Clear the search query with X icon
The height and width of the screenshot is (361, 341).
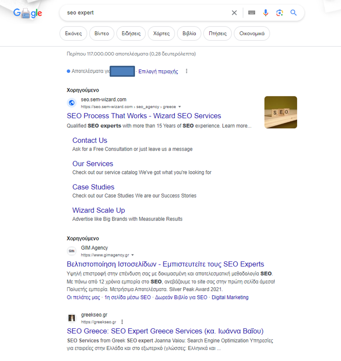234,13
